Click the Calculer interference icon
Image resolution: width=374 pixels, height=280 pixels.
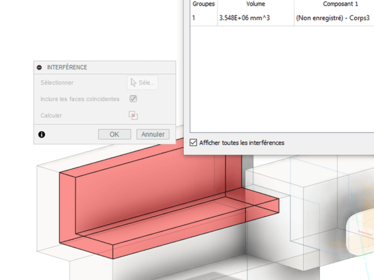133,115
